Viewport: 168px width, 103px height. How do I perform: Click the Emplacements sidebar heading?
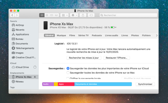[17, 73]
